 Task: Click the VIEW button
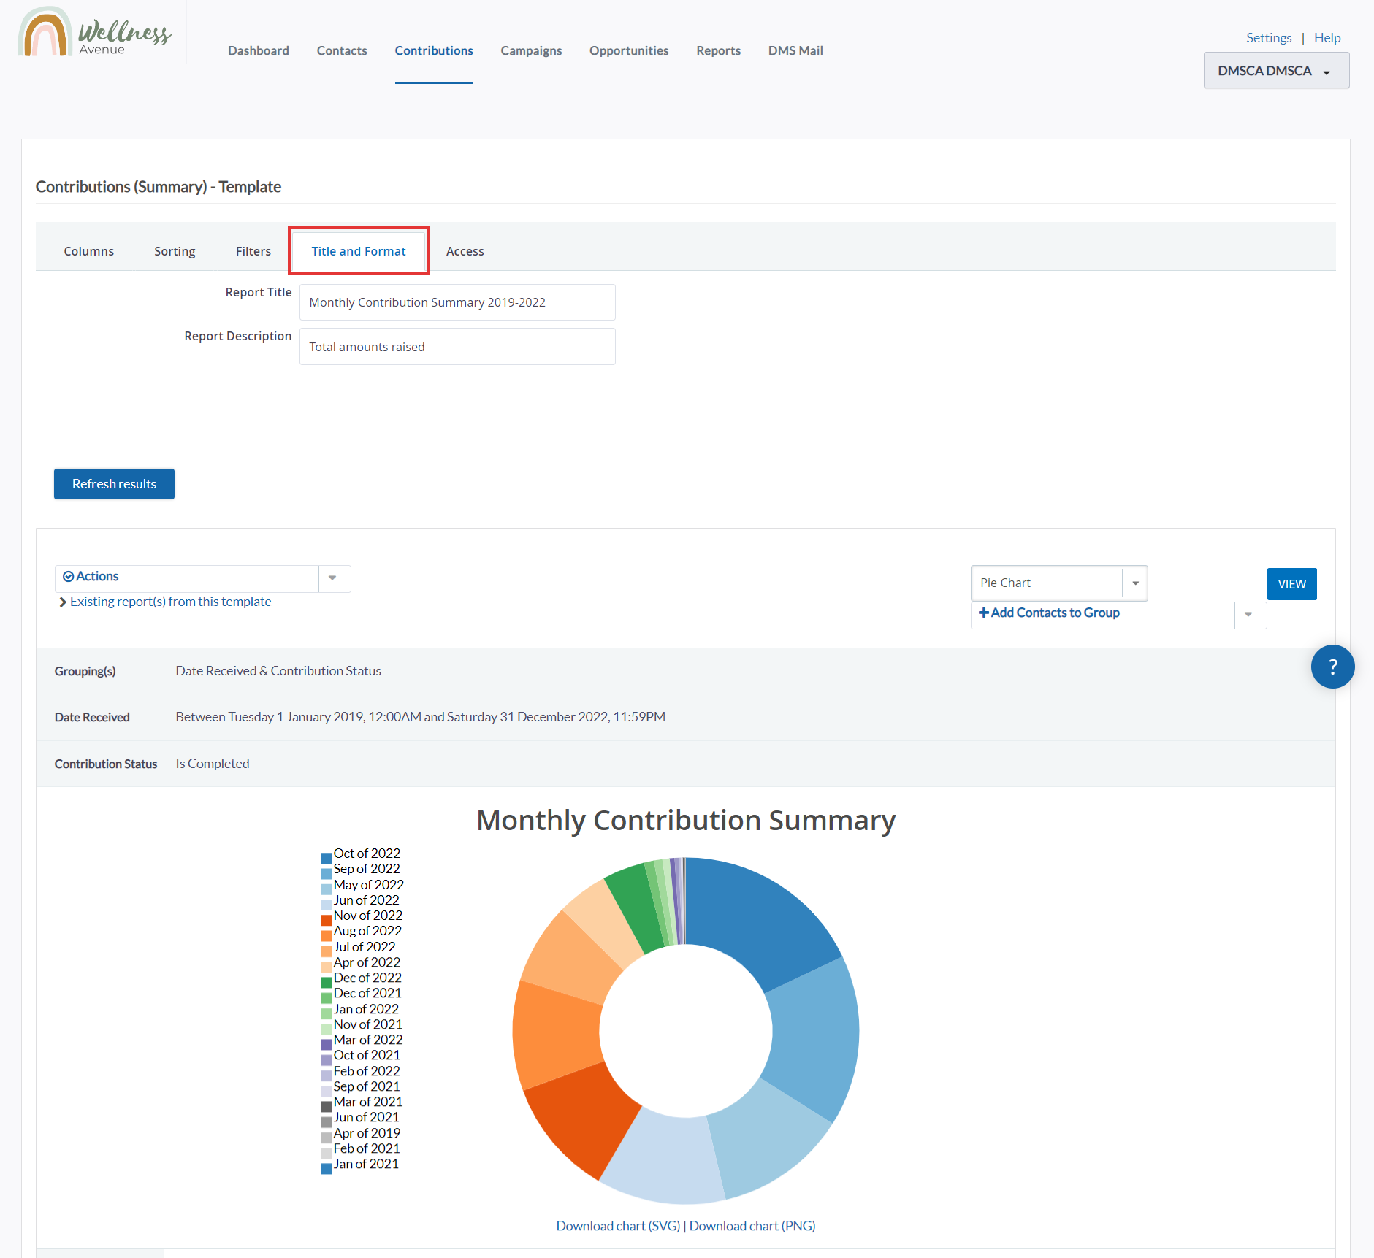point(1291,584)
